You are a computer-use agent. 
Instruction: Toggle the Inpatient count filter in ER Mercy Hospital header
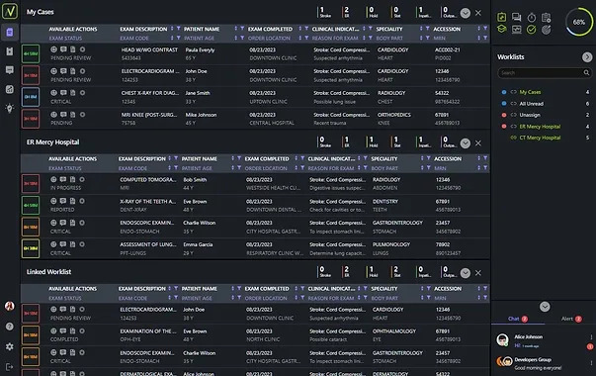pyautogui.click(x=423, y=141)
